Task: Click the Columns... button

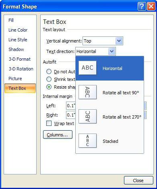Action: [x=58, y=135]
